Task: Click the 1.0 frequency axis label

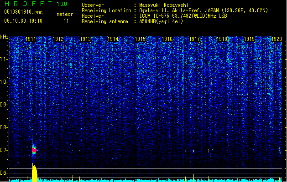Action: pos(4,82)
